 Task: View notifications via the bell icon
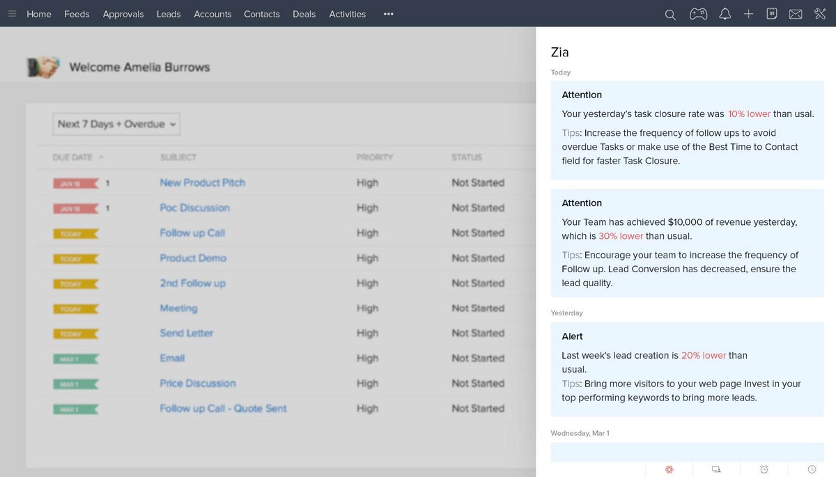pos(725,14)
